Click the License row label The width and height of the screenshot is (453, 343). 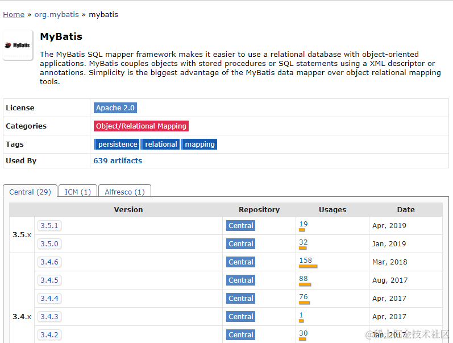point(20,108)
